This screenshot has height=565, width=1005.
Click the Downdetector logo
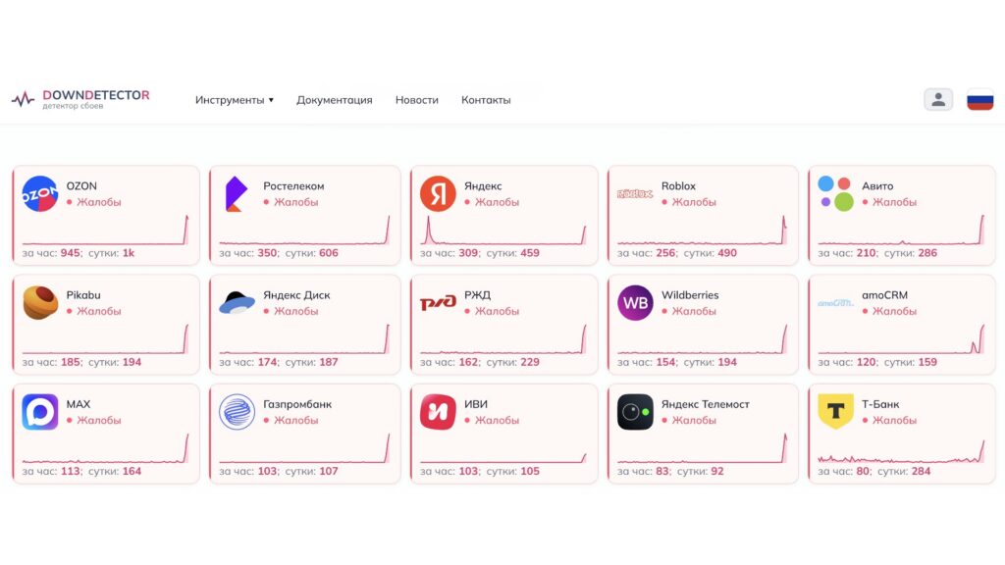(80, 99)
